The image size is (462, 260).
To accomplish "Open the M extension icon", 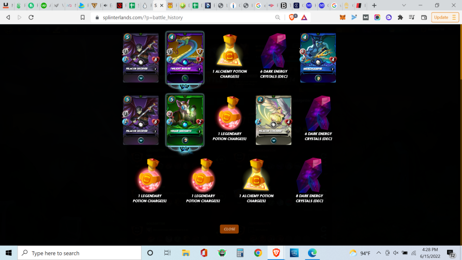I will click(366, 18).
